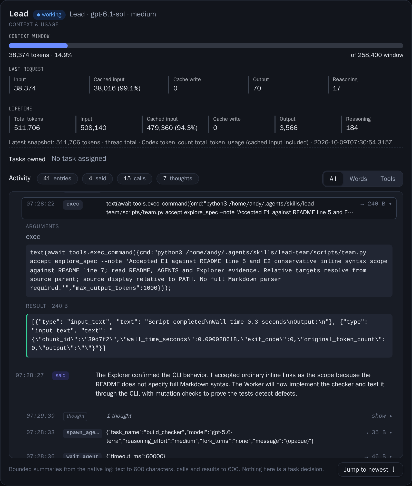Select the All activity filter
This screenshot has height=486, width=412.
coord(333,179)
